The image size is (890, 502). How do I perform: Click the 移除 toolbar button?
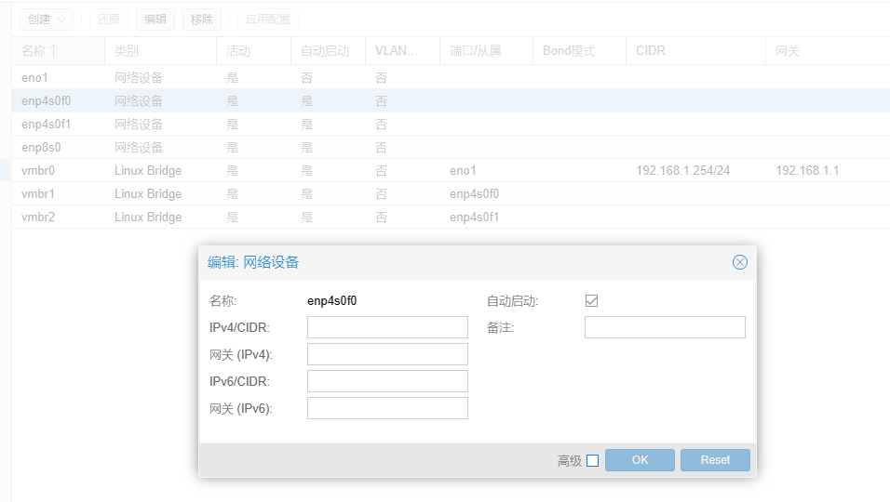(x=201, y=20)
